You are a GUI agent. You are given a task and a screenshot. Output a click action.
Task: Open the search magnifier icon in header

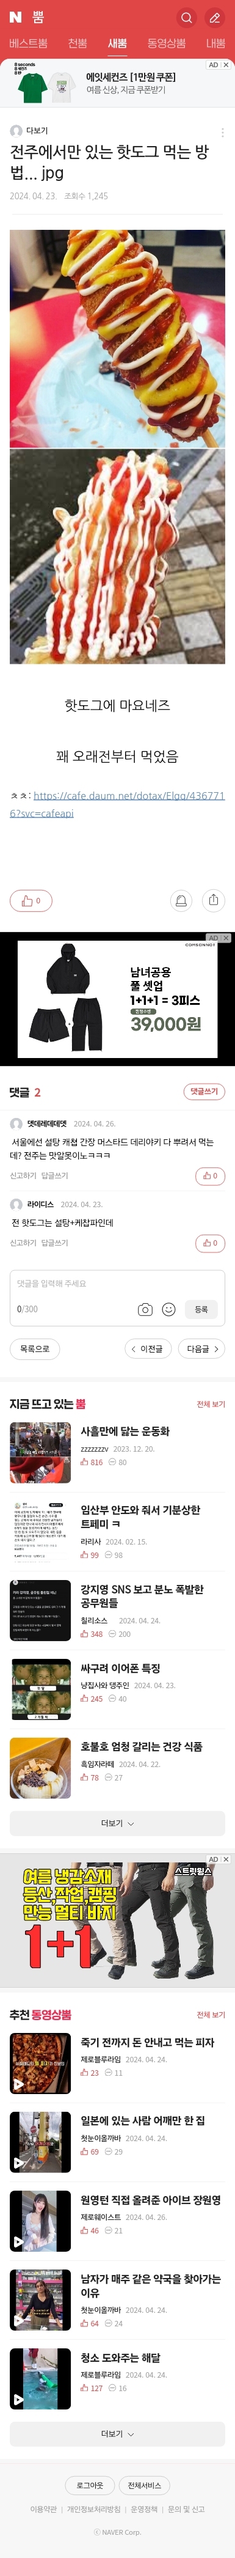click(186, 18)
